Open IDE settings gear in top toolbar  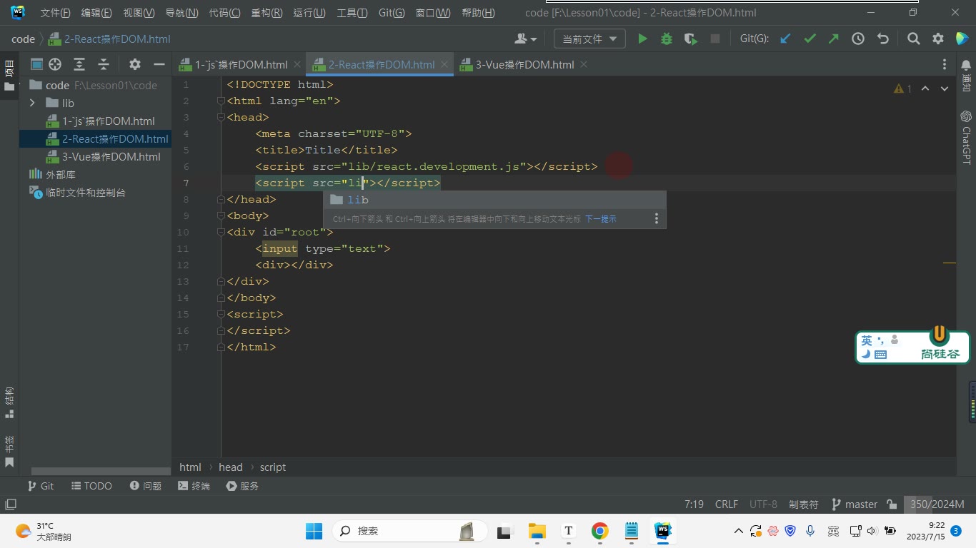point(938,39)
